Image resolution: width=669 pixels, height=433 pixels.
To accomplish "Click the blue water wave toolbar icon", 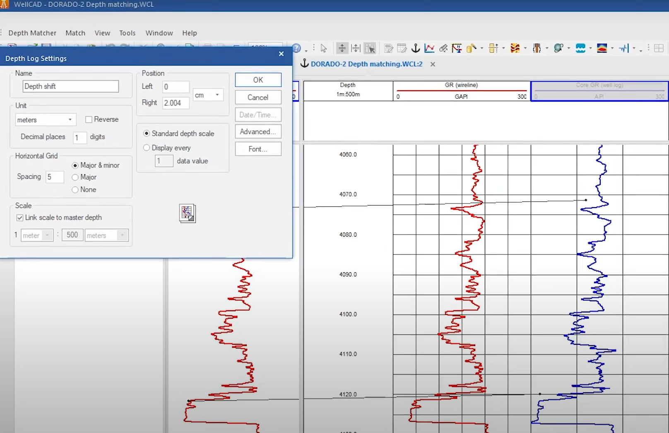I will point(580,48).
